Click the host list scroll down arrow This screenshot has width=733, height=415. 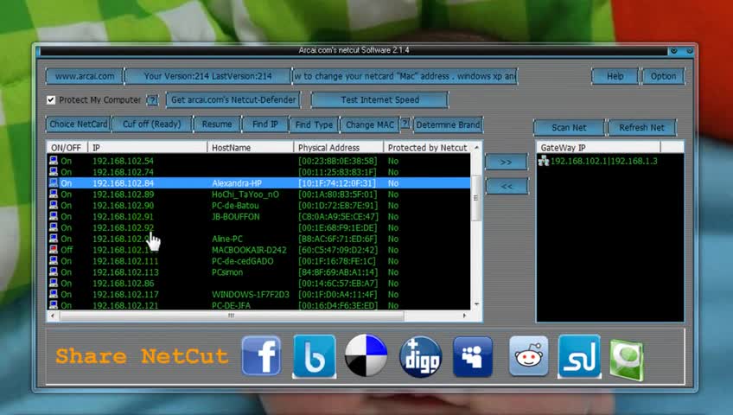pos(476,304)
